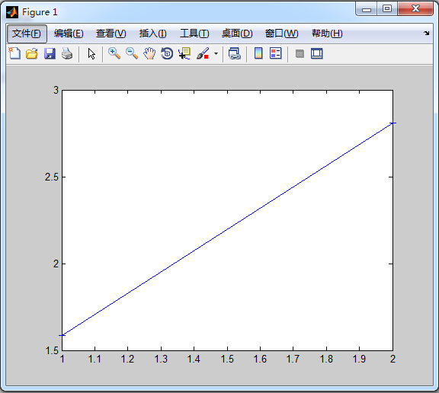
Task: Click the Hide Plot Tools icon
Action: point(300,53)
